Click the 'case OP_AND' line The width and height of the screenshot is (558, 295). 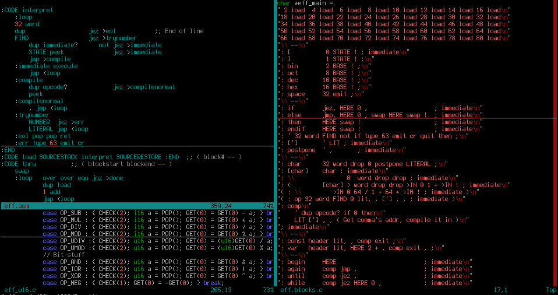point(158,262)
